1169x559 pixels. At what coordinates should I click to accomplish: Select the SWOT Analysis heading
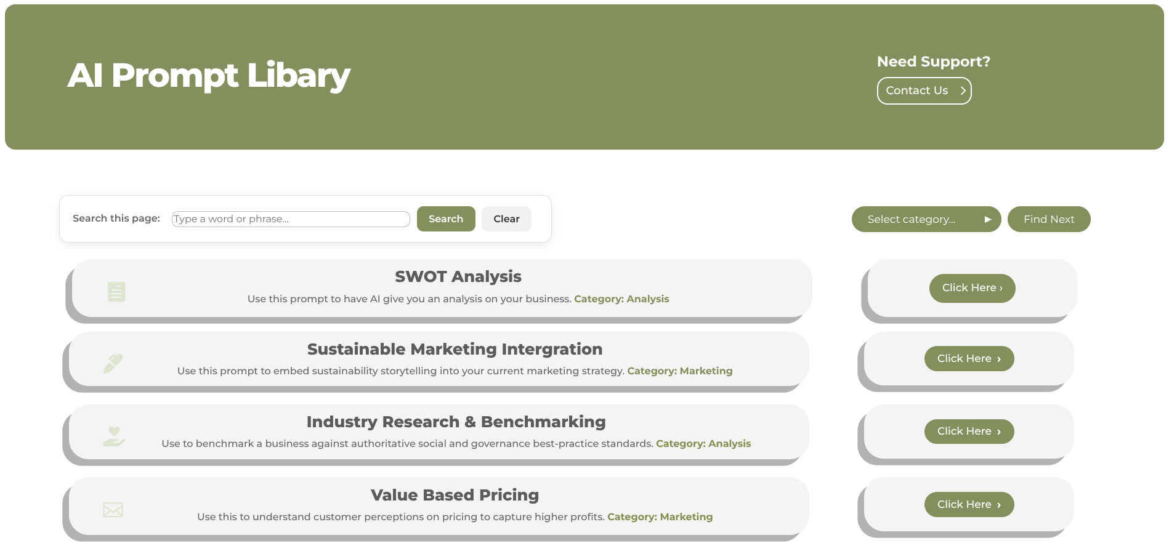[x=458, y=277]
